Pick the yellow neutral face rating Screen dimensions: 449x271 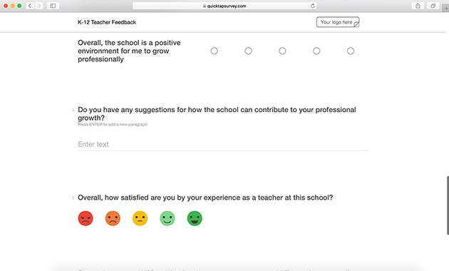point(140,218)
